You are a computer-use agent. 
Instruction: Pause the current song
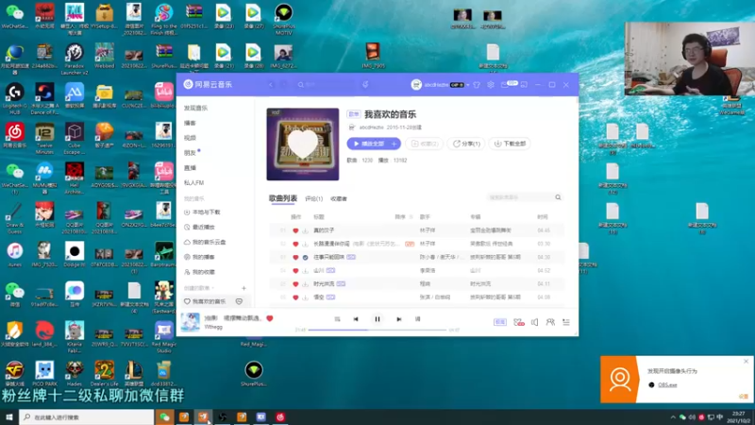point(377,319)
